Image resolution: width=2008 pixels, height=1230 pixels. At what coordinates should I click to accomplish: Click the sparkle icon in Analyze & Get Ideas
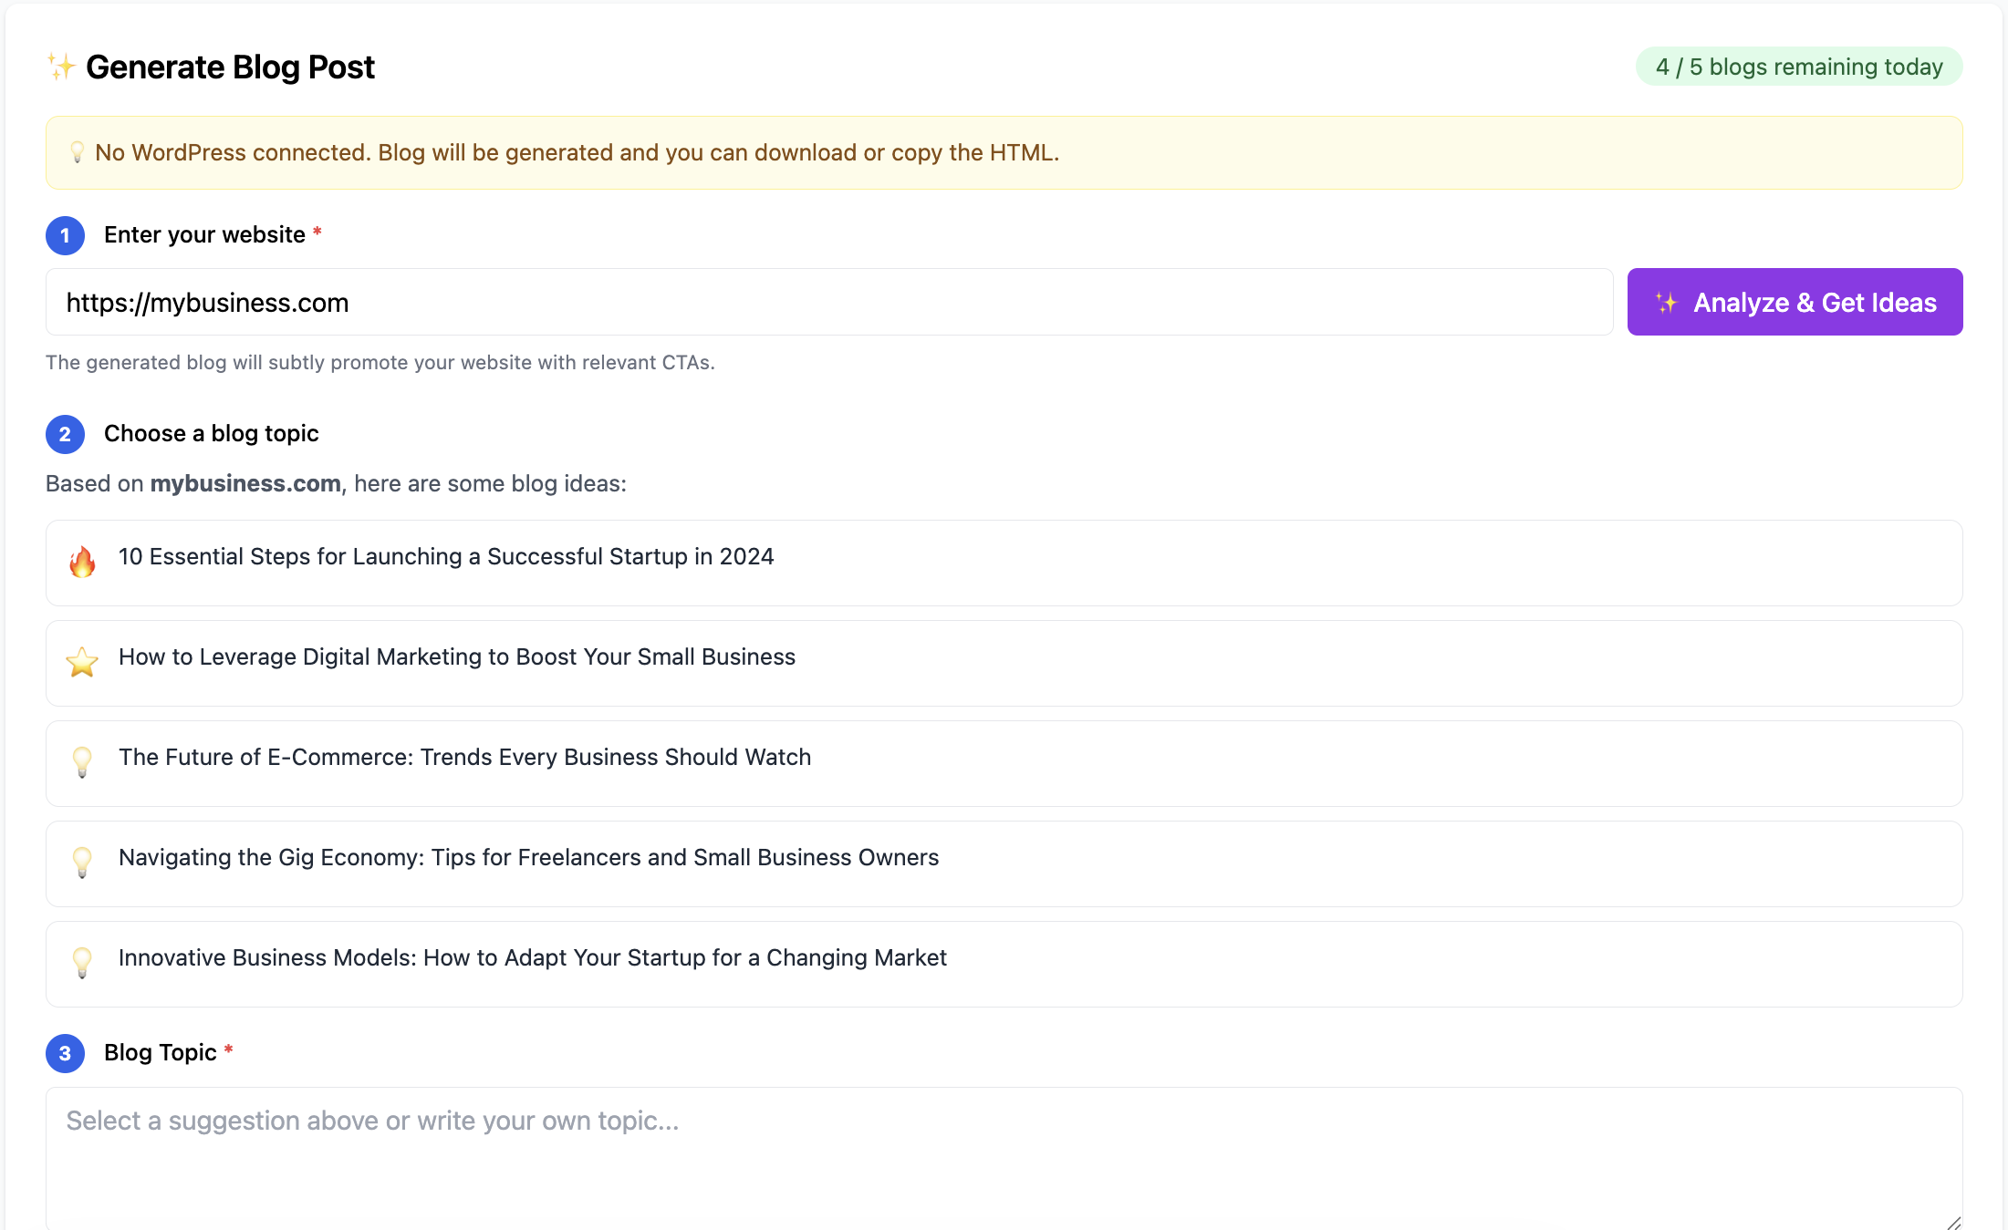[1667, 303]
